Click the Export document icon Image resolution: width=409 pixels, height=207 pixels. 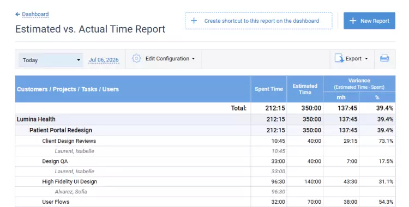(x=339, y=58)
